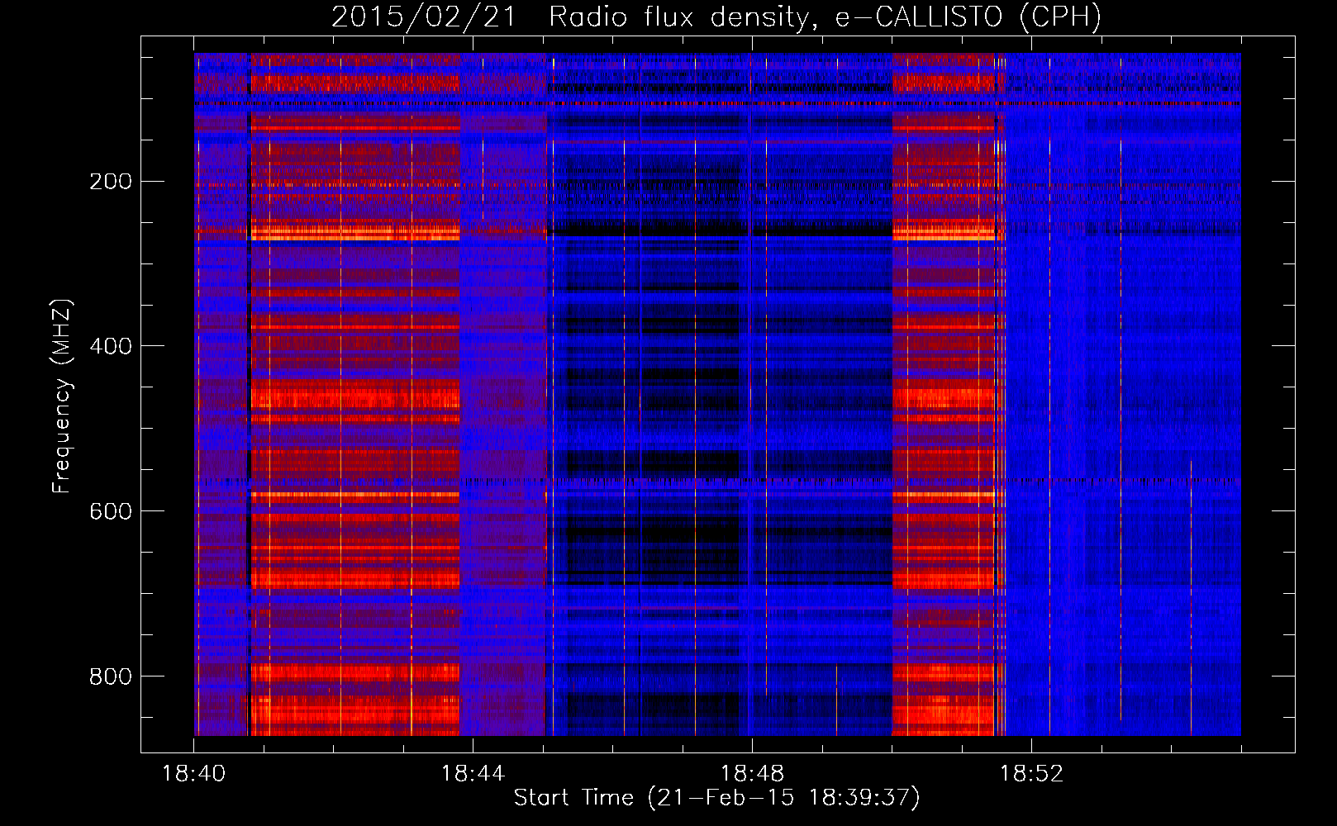
Task: Click the 18:44 time tick label
Action: pyautogui.click(x=473, y=774)
